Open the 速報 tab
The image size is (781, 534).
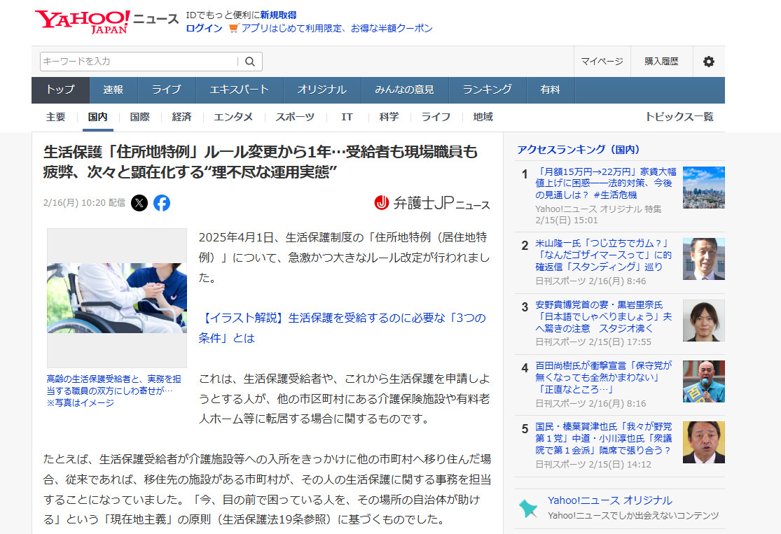pyautogui.click(x=113, y=90)
